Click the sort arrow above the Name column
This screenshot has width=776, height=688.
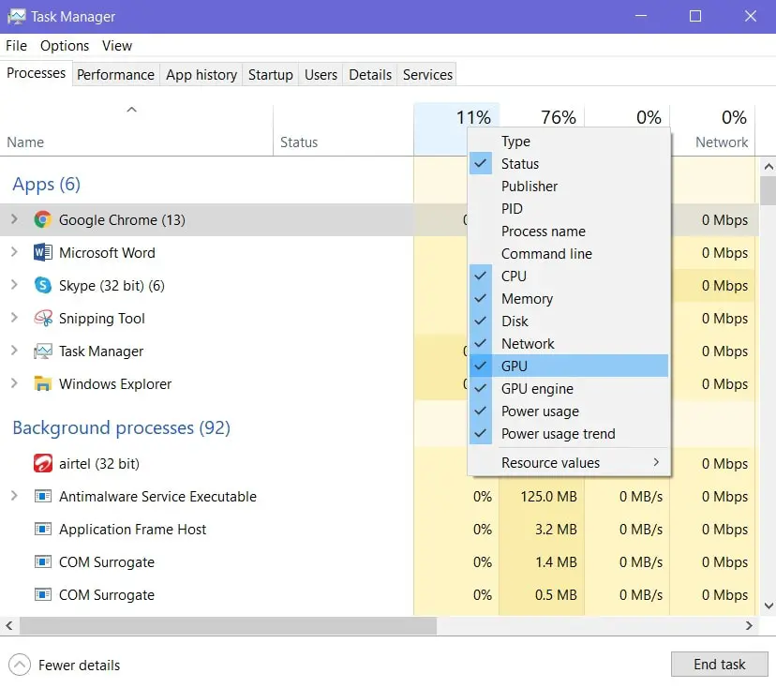pyautogui.click(x=131, y=110)
